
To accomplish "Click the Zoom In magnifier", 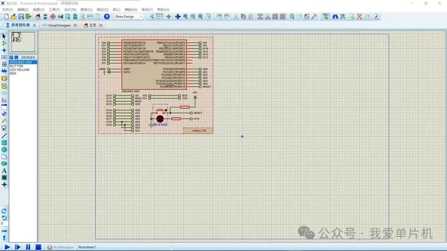I will [185, 17].
